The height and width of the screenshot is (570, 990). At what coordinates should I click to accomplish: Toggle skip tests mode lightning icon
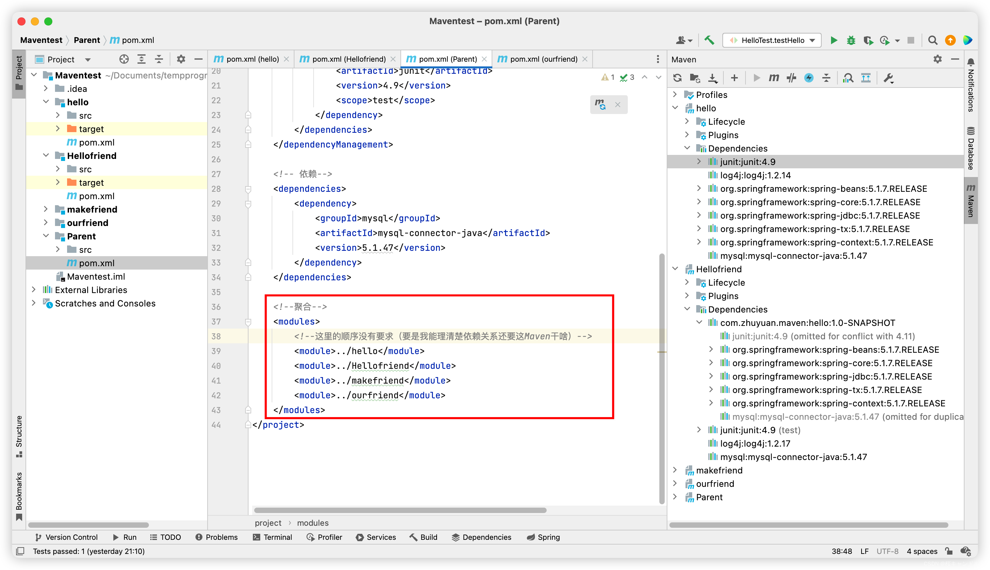pos(809,78)
